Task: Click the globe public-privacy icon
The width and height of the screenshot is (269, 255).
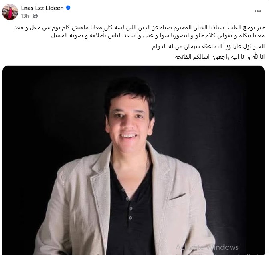Action: (x=35, y=16)
